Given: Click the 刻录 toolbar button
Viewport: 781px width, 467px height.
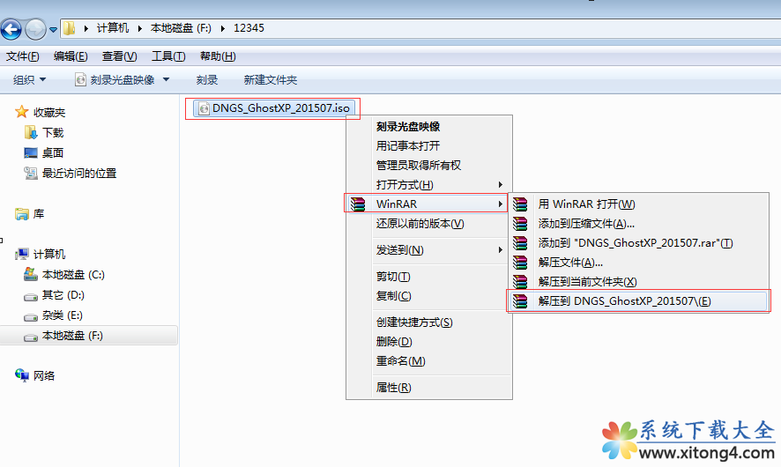Looking at the screenshot, I should (206, 79).
